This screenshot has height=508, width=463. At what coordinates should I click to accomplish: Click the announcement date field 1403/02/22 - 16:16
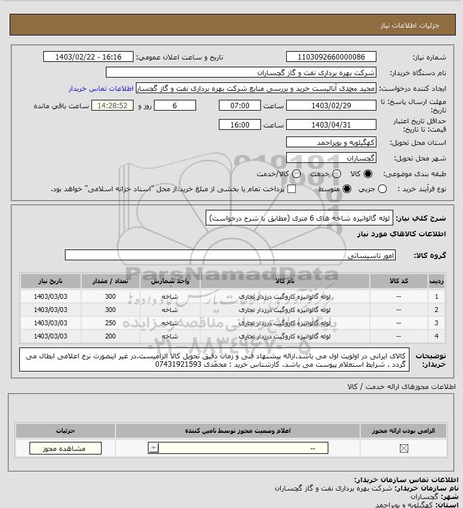(x=88, y=57)
